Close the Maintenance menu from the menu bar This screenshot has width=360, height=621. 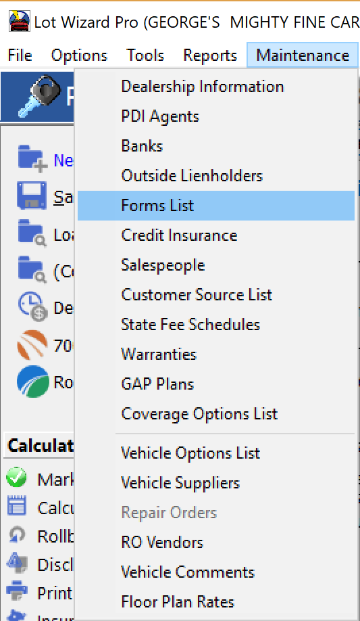[303, 55]
